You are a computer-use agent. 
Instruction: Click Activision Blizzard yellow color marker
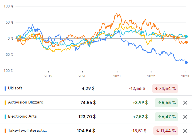[5, 103]
